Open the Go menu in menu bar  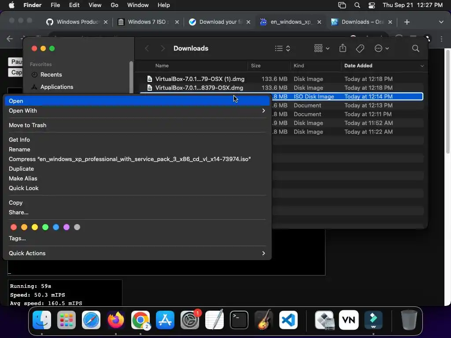pos(114,5)
